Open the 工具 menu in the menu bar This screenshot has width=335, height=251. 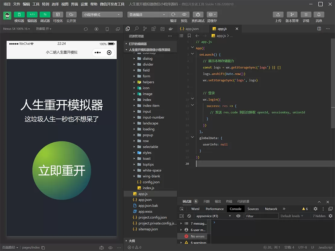coord(36,4)
